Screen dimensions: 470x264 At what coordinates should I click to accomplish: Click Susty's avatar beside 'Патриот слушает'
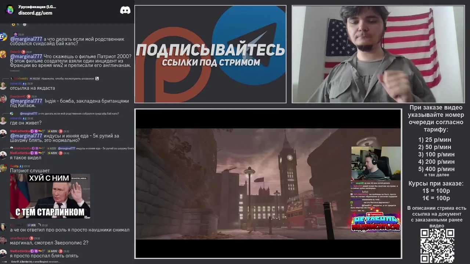(x=3, y=168)
